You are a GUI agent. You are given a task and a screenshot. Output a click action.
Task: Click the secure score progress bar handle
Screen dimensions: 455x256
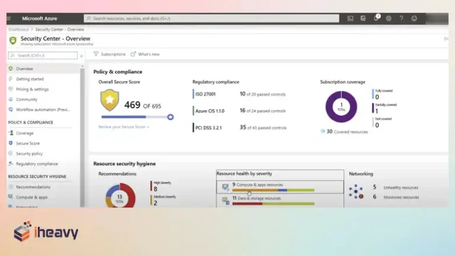coord(171,117)
